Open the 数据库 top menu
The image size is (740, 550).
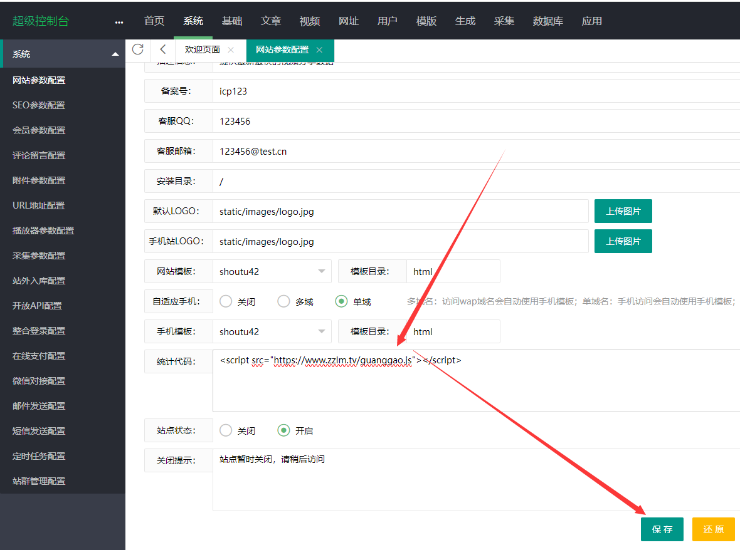(x=548, y=21)
